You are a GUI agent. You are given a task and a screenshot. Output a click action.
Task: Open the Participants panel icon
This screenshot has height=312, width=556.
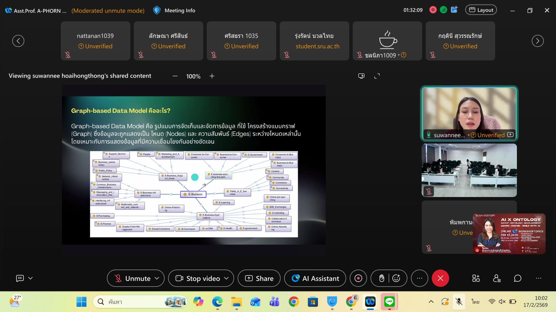497,278
